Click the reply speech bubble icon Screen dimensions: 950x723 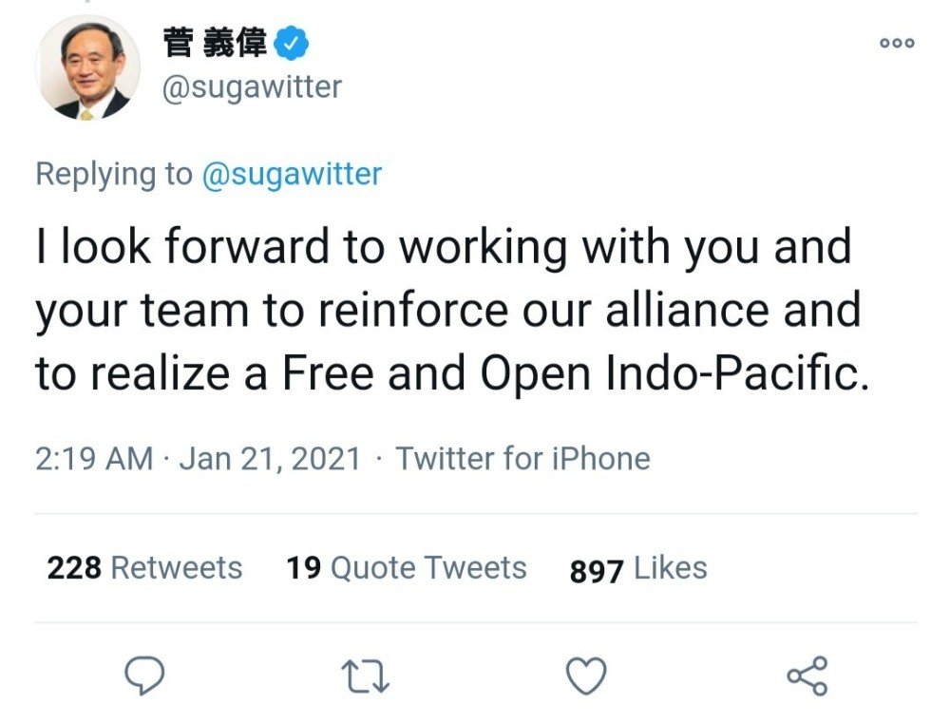pos(145,676)
